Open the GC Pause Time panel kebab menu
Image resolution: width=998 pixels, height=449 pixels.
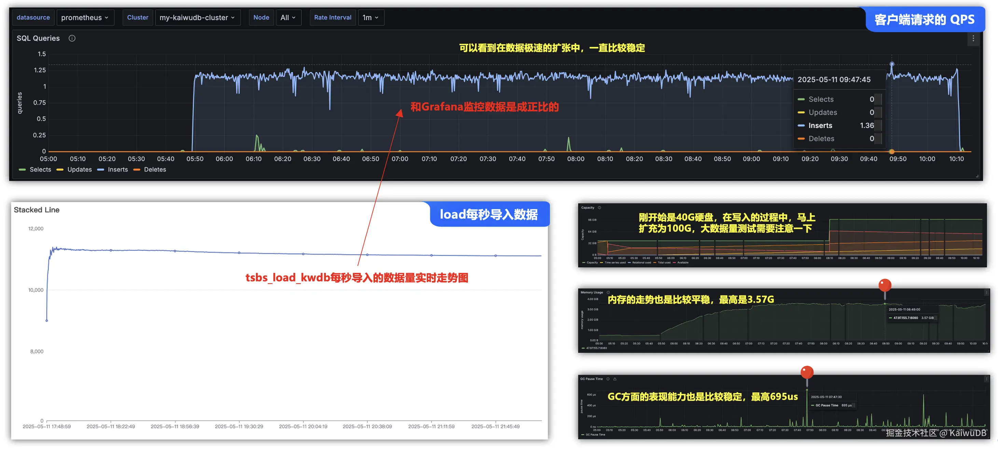(986, 379)
